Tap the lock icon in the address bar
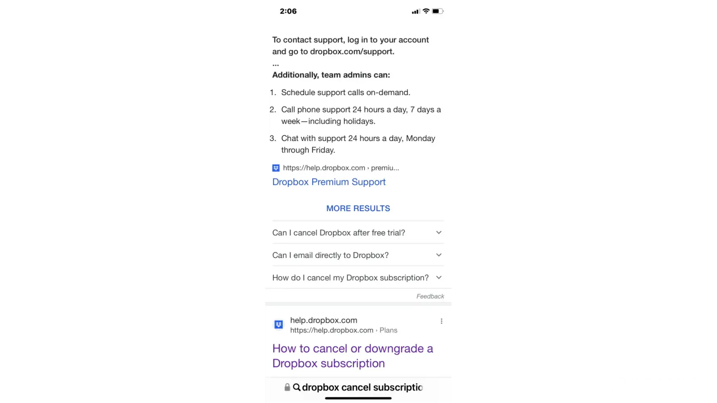Screen dimensions: 717x403 pos(287,387)
